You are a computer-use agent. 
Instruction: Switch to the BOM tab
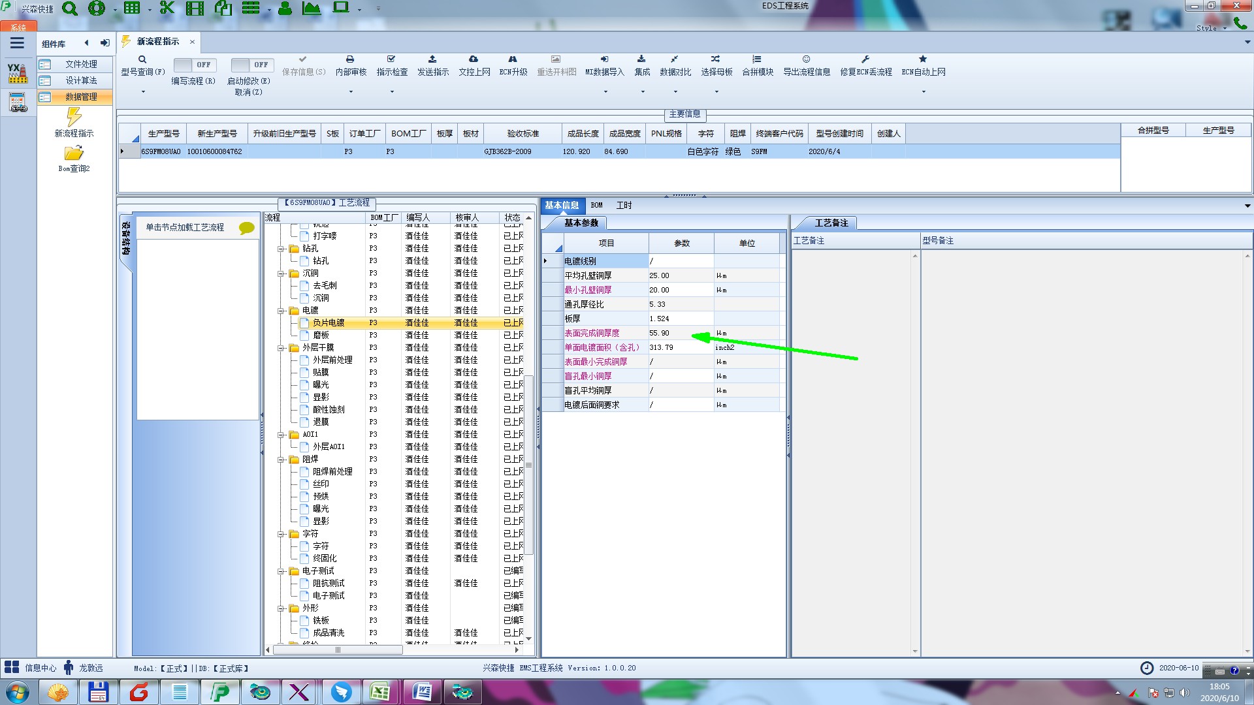[x=596, y=205]
